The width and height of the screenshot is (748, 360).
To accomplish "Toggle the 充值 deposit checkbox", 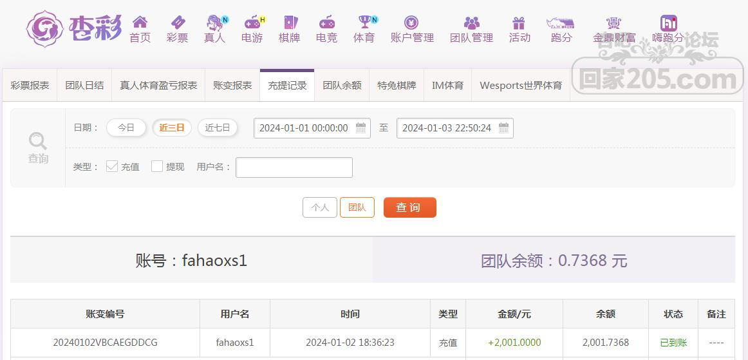I will point(112,166).
